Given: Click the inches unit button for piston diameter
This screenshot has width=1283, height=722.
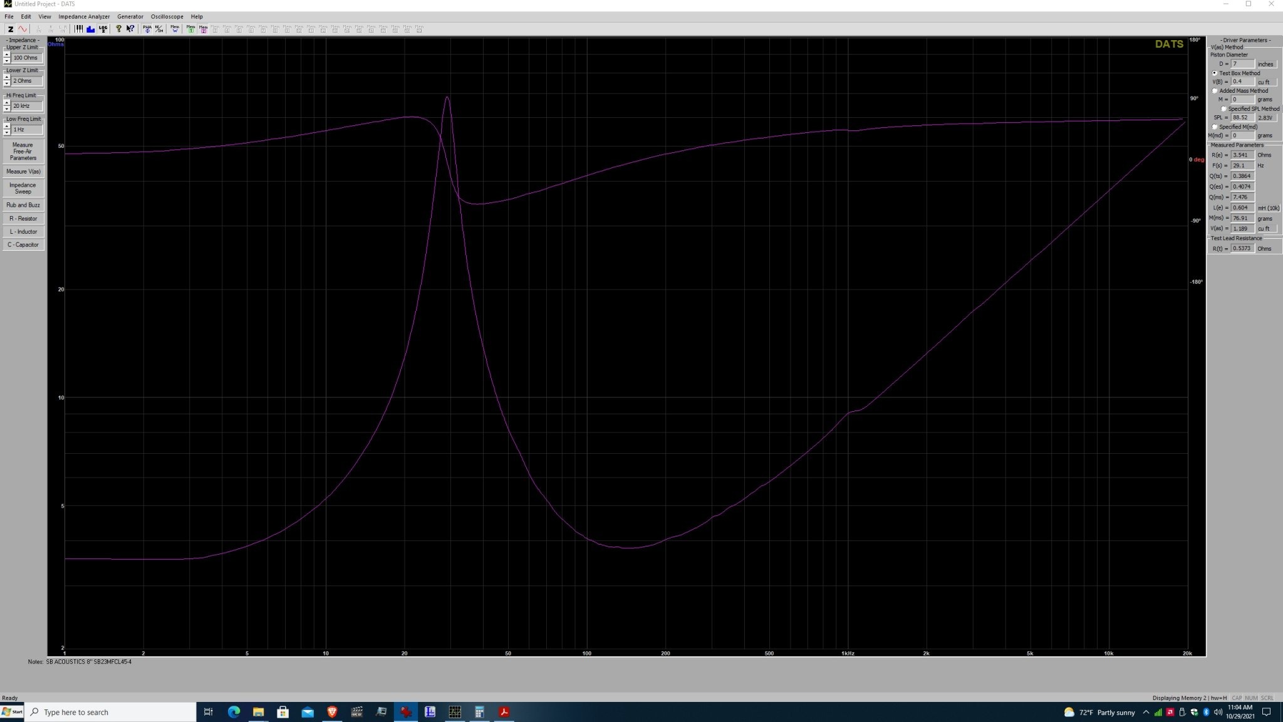Looking at the screenshot, I should point(1267,64).
